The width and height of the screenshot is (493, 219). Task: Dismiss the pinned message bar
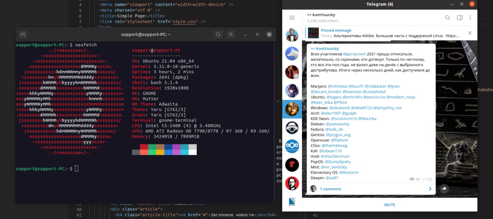pos(470,33)
